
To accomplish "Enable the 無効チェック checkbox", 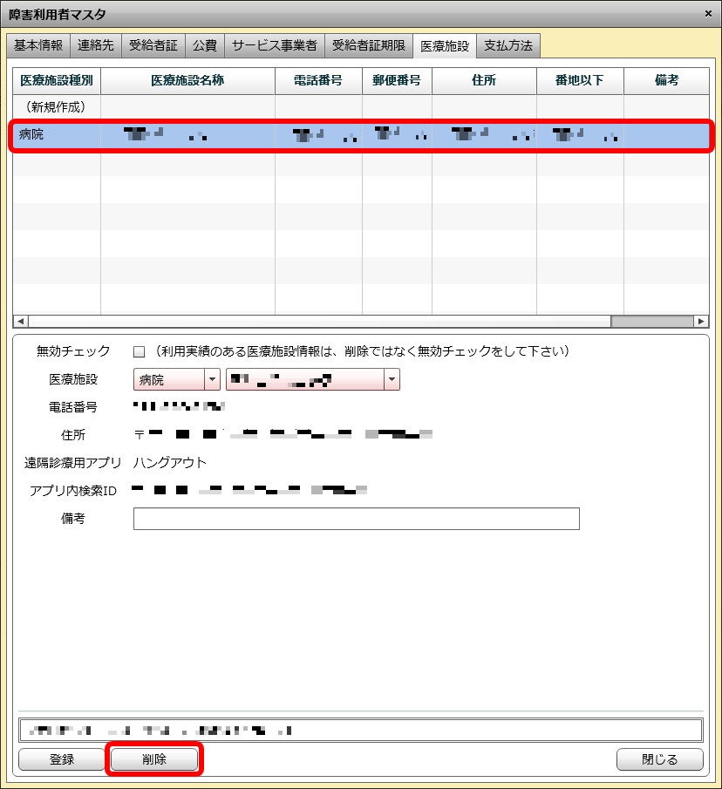I will click(139, 352).
